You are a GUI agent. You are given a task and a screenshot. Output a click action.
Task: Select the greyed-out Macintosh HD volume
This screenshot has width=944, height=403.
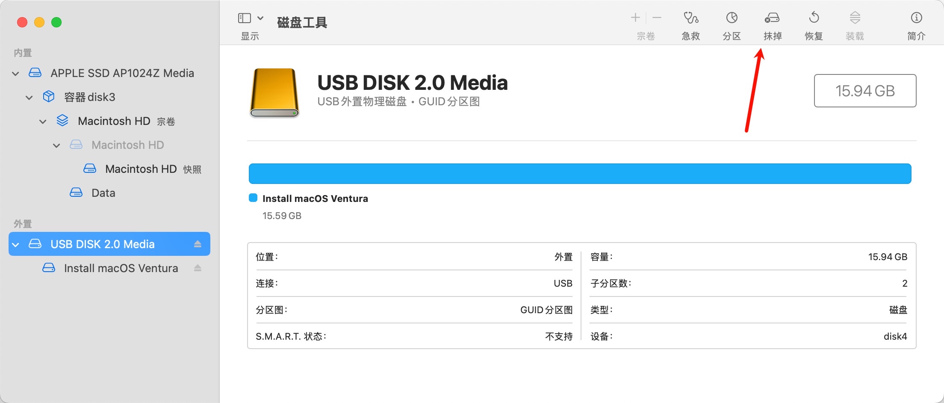127,145
